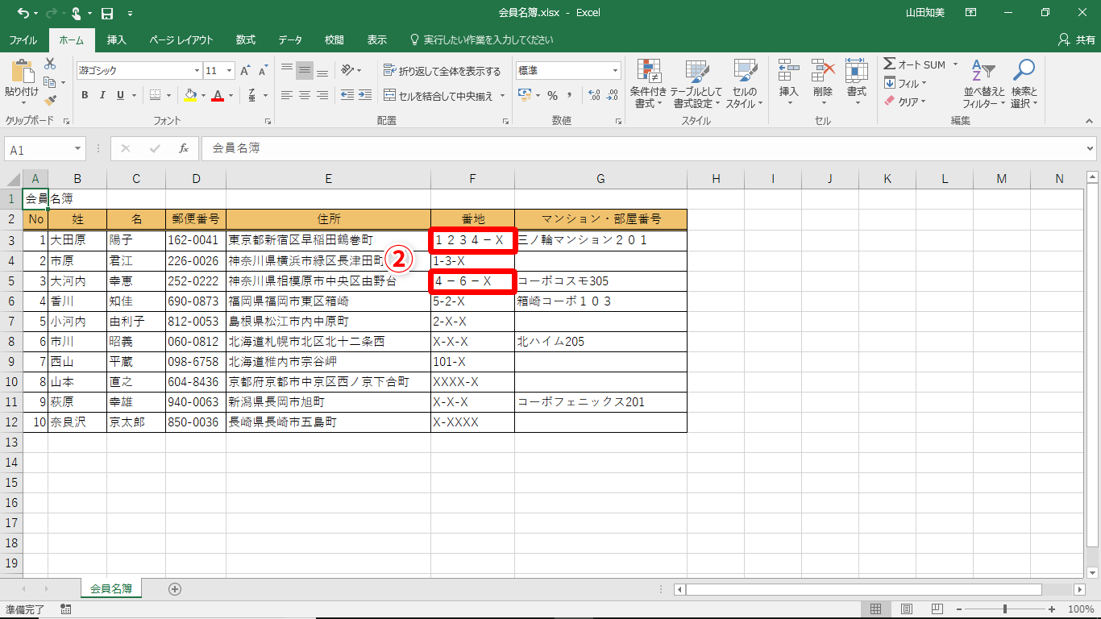This screenshot has height=619, width=1101.
Task: Copy selection with the copy icon
Action: point(50,82)
